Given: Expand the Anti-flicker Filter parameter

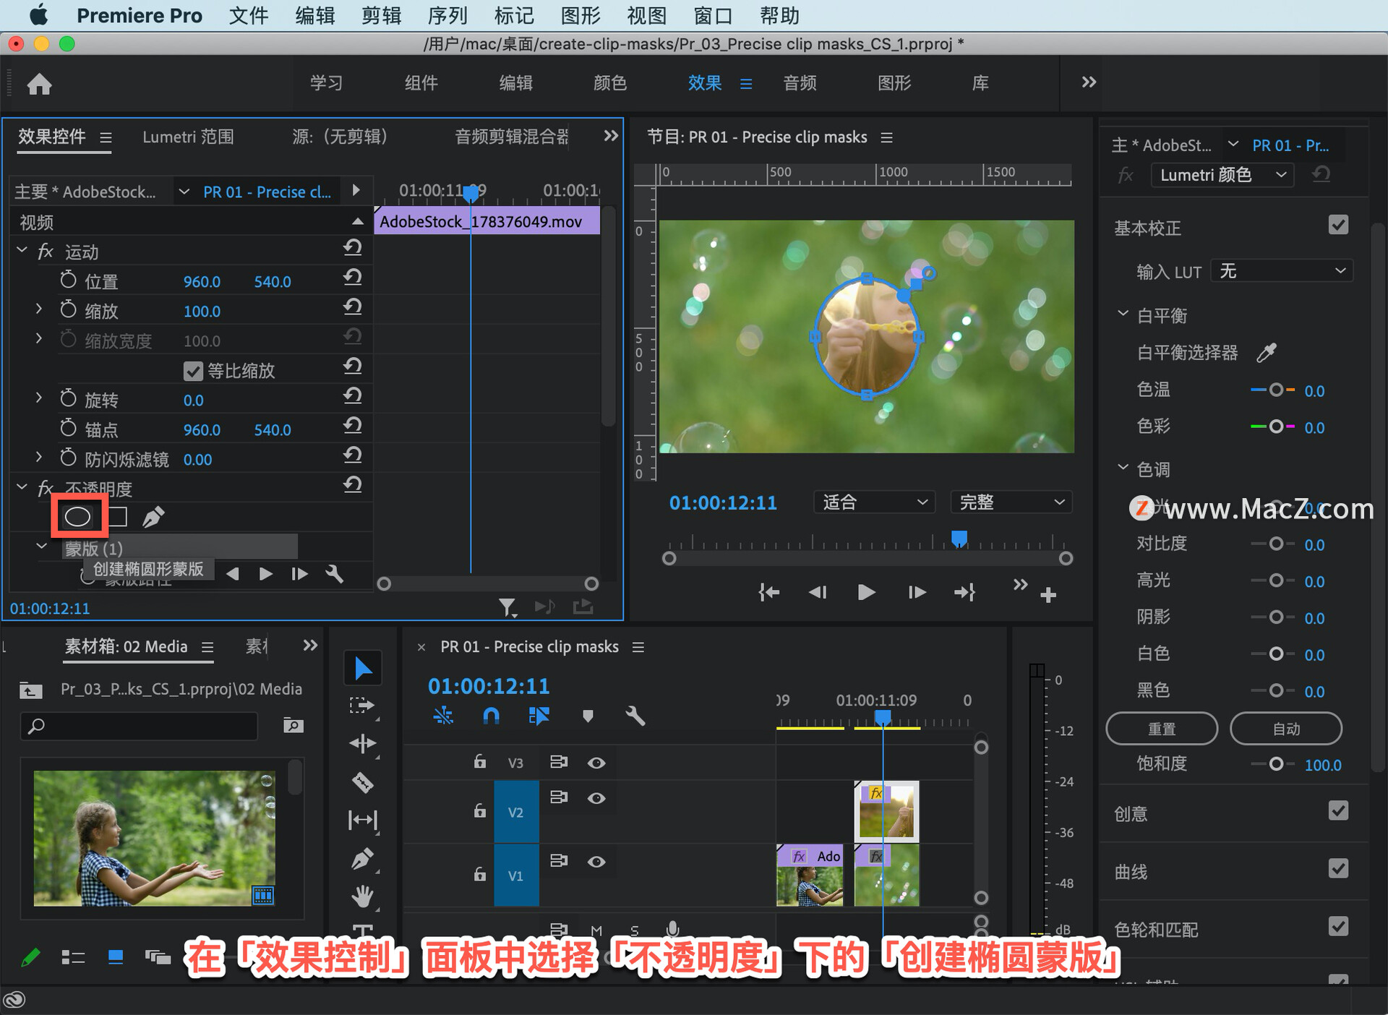Looking at the screenshot, I should (x=38, y=458).
